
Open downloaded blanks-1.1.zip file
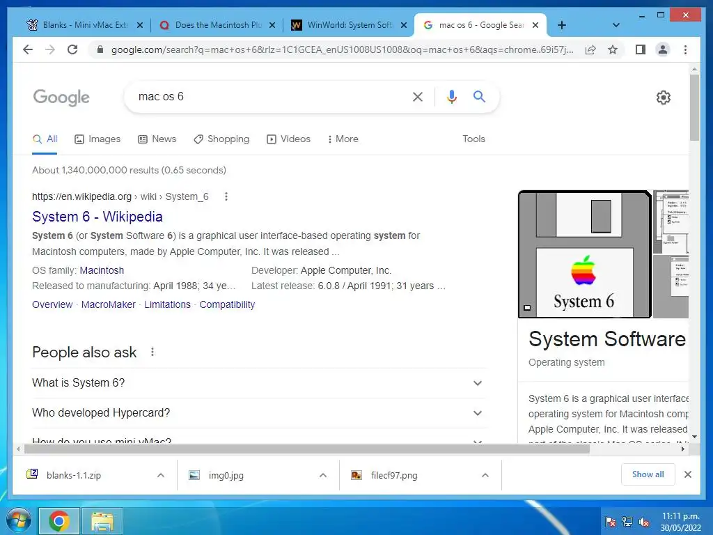(74, 475)
